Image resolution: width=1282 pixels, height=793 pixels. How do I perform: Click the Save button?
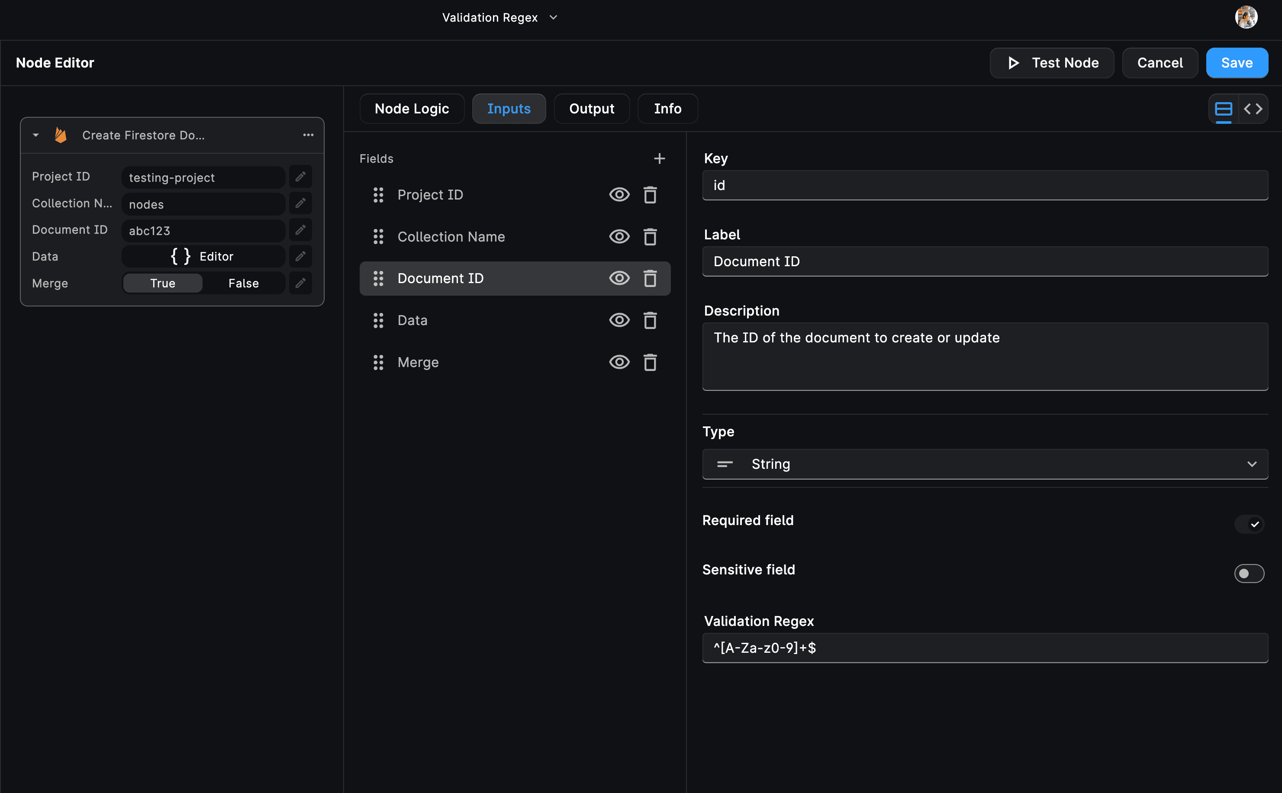point(1237,63)
